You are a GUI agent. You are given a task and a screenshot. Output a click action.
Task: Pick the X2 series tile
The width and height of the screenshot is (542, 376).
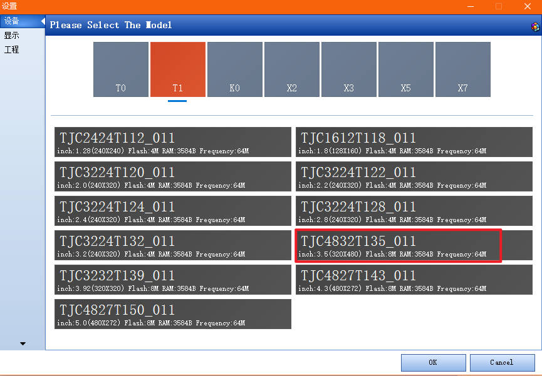coord(292,69)
